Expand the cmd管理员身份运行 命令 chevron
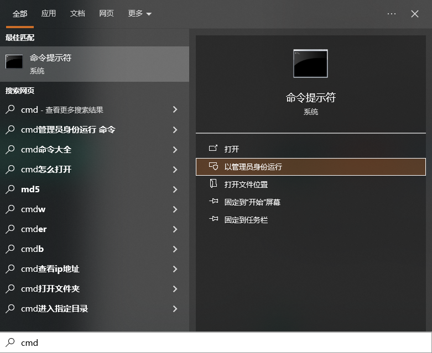 [x=175, y=130]
